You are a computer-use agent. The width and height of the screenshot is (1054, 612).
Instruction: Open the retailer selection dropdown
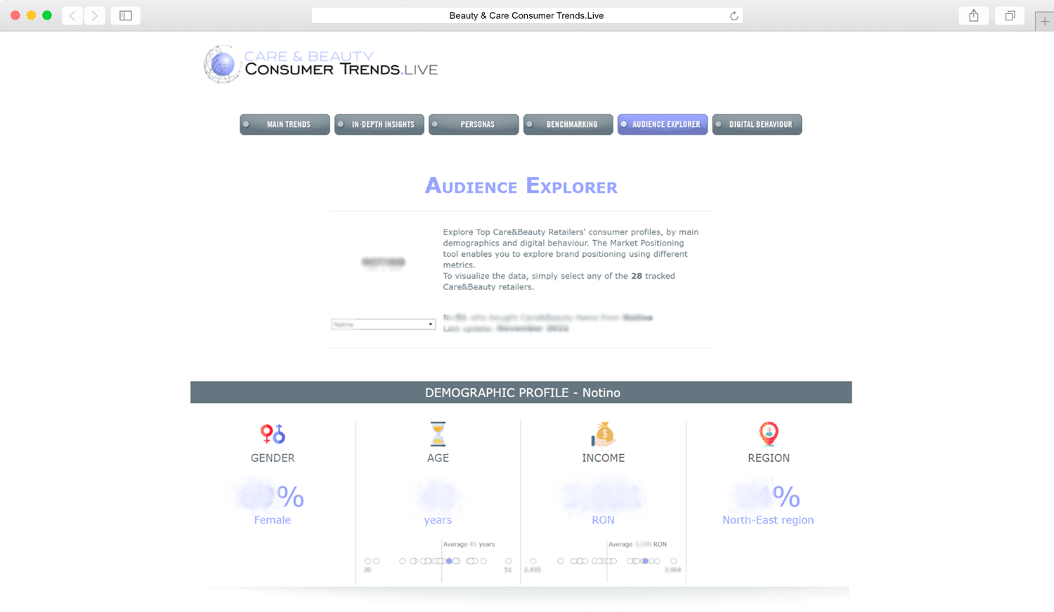pyautogui.click(x=384, y=324)
